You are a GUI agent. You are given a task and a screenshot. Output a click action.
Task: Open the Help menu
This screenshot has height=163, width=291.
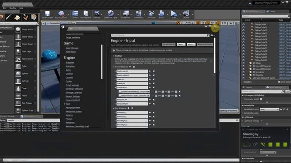click(21, 8)
